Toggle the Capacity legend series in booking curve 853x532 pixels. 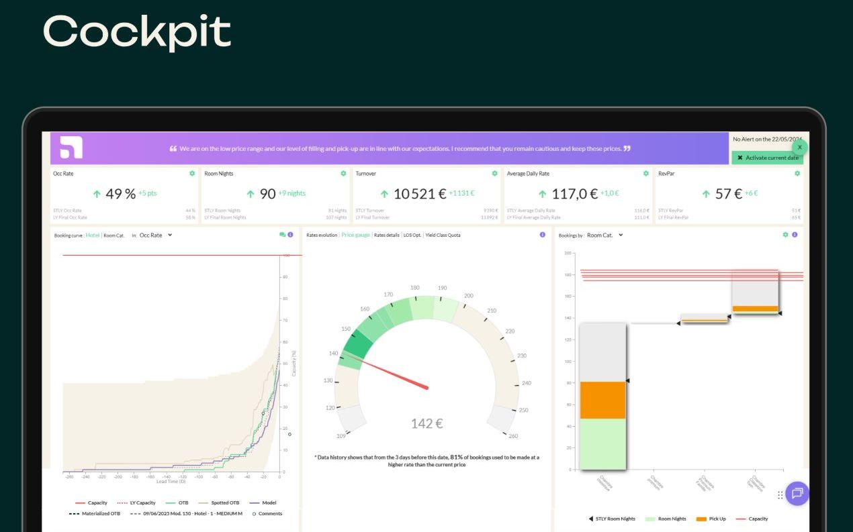91,502
